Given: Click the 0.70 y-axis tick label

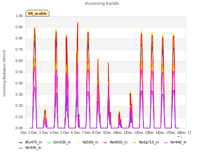Looking at the screenshot, I should click(19, 50).
